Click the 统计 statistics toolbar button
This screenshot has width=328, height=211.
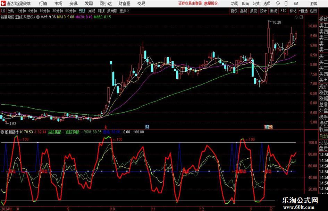point(263,11)
